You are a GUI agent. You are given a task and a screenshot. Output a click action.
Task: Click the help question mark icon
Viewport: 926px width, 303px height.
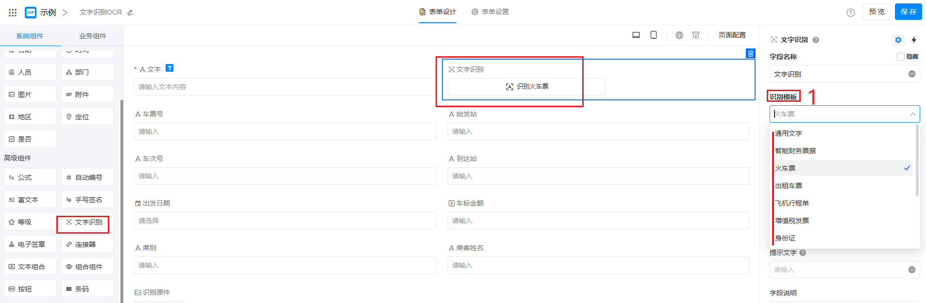point(850,13)
